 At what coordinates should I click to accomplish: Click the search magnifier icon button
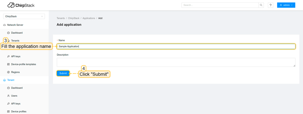(x=261, y=5)
